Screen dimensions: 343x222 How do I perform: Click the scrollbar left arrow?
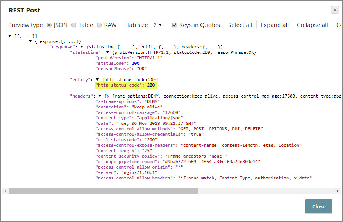(x=5, y=191)
